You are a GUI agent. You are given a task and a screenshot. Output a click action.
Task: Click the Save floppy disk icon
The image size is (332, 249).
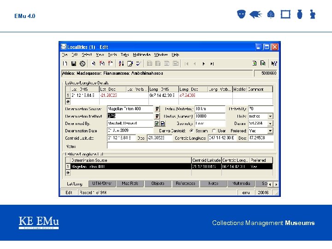pos(74,63)
